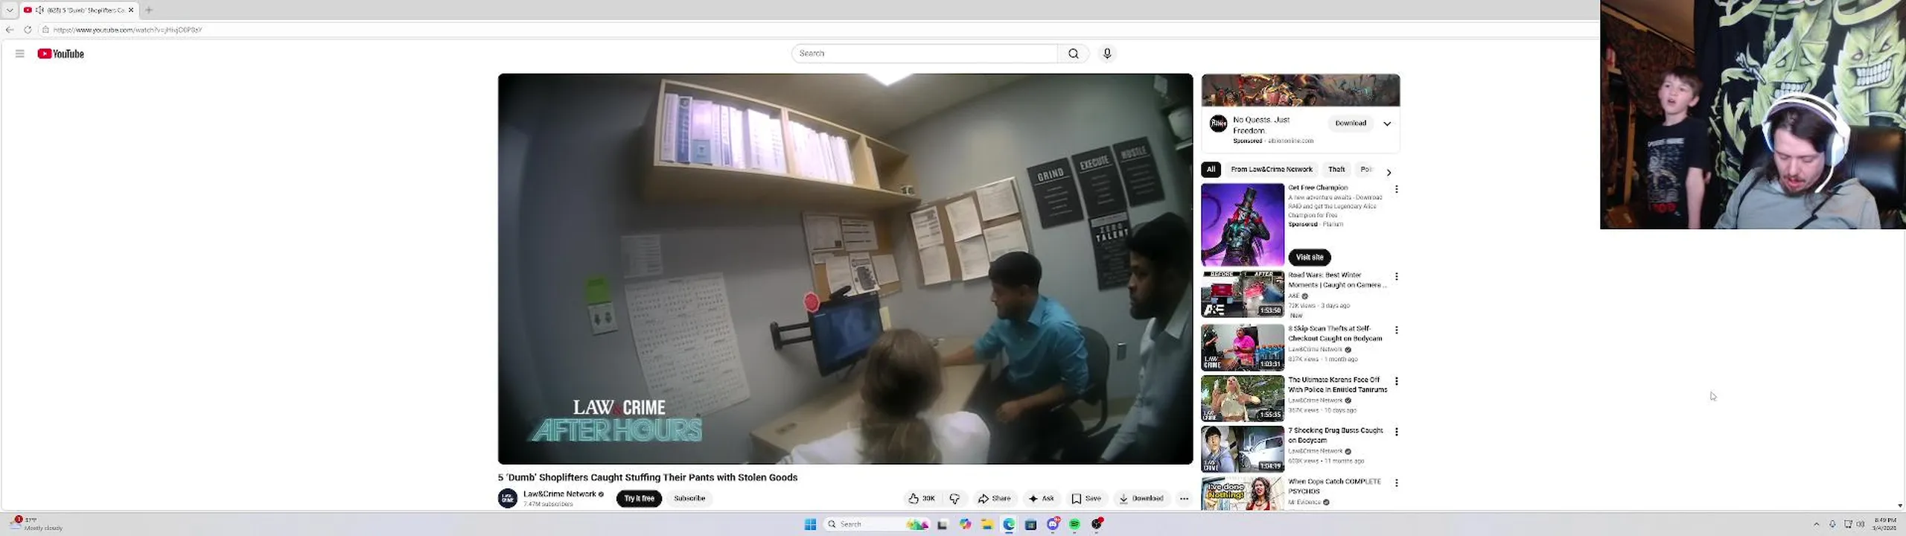This screenshot has height=536, width=1906.
Task: Like the video with thumbs up
Action: point(922,499)
